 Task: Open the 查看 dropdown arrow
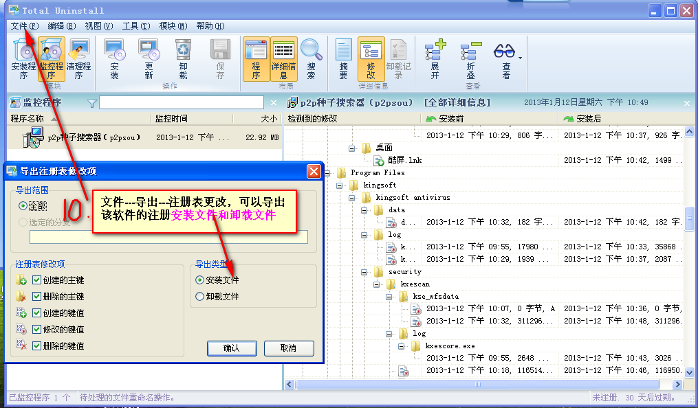[x=520, y=58]
